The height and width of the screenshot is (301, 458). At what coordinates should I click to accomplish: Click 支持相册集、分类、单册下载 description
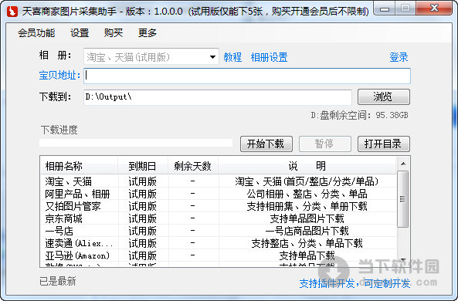tap(307, 206)
